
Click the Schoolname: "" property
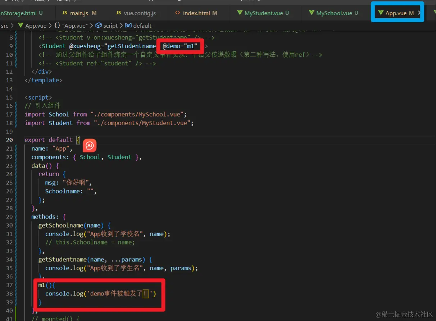pos(71,191)
